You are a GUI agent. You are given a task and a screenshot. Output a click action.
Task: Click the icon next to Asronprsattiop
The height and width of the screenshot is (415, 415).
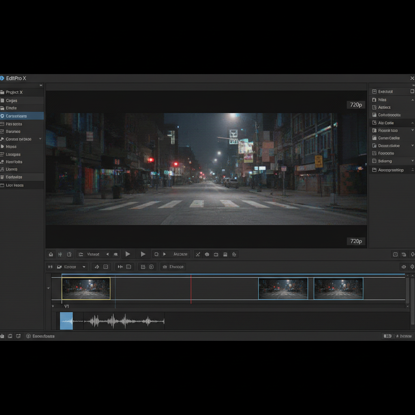point(374,170)
